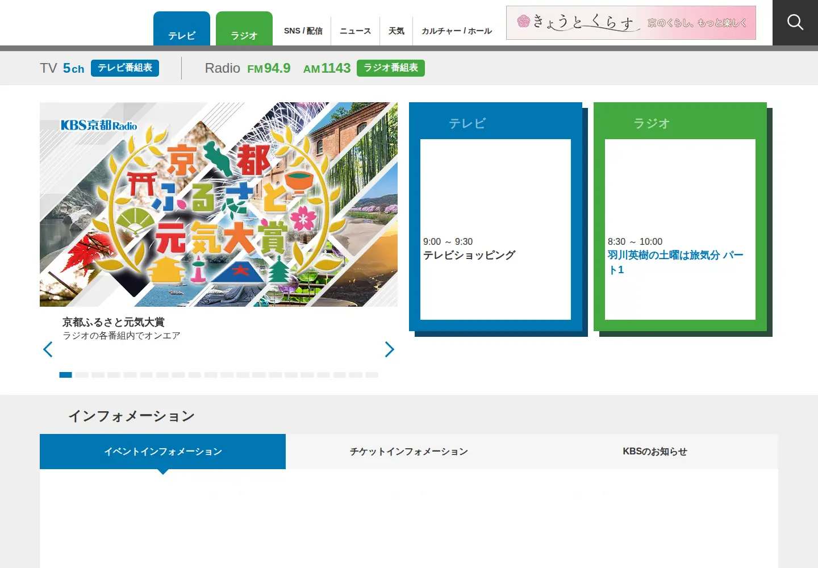Click the きょうとくらす banner
The height and width of the screenshot is (568, 818).
pyautogui.click(x=631, y=23)
